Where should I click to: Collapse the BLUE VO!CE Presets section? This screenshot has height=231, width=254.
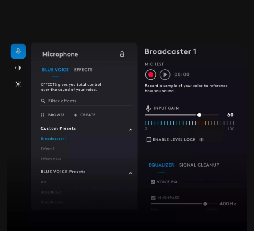point(131,173)
